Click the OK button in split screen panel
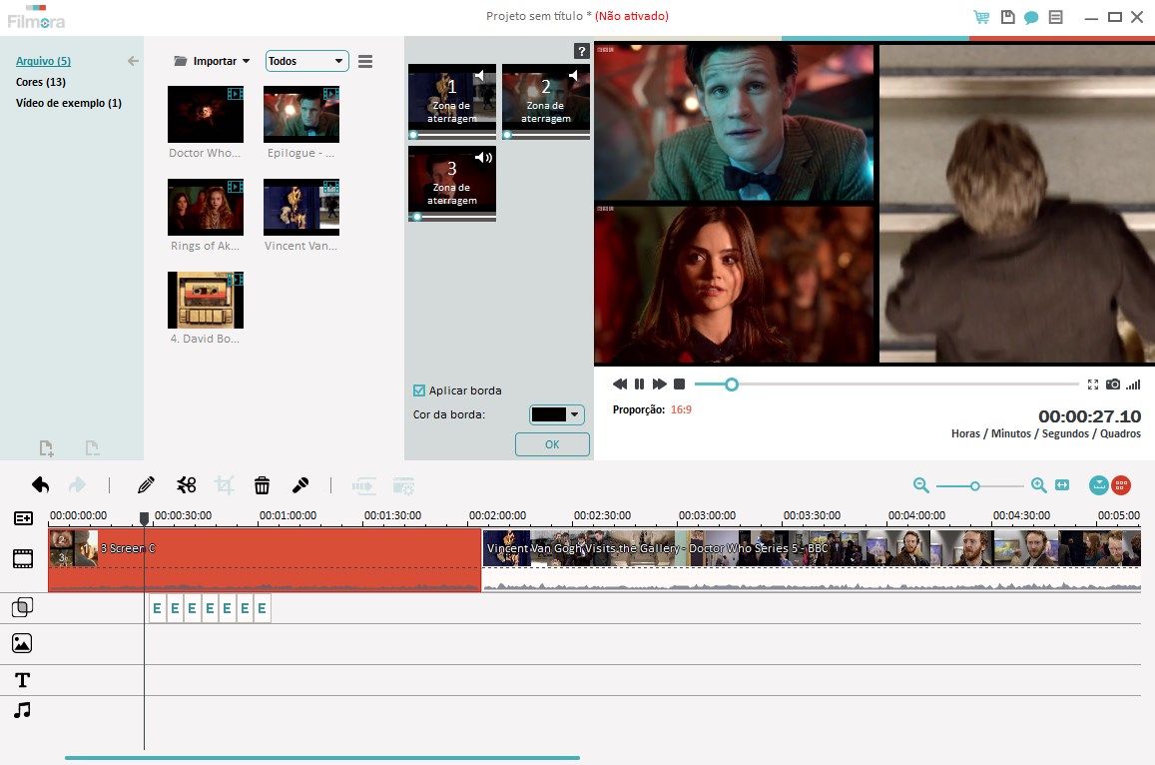The width and height of the screenshot is (1155, 765). point(552,444)
